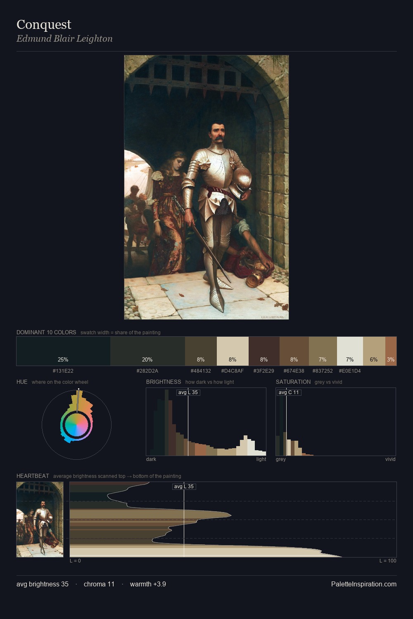This screenshot has height=619, width=413.
Task: Click the off-white #E0E1D4 swatch
Action: pyautogui.click(x=350, y=351)
